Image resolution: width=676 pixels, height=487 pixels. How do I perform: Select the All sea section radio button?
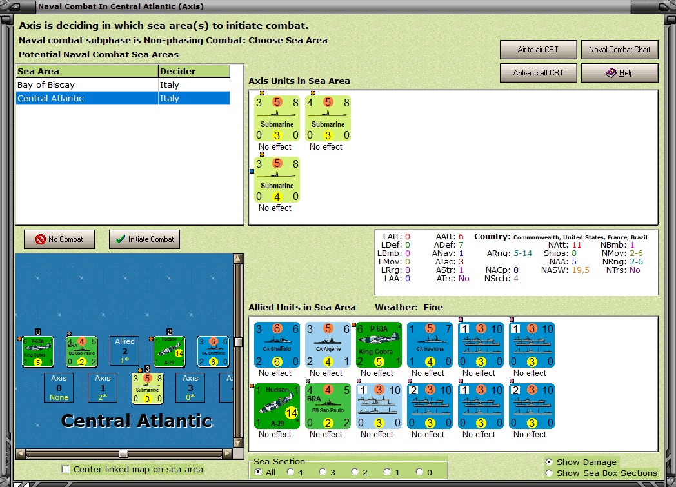coord(258,472)
